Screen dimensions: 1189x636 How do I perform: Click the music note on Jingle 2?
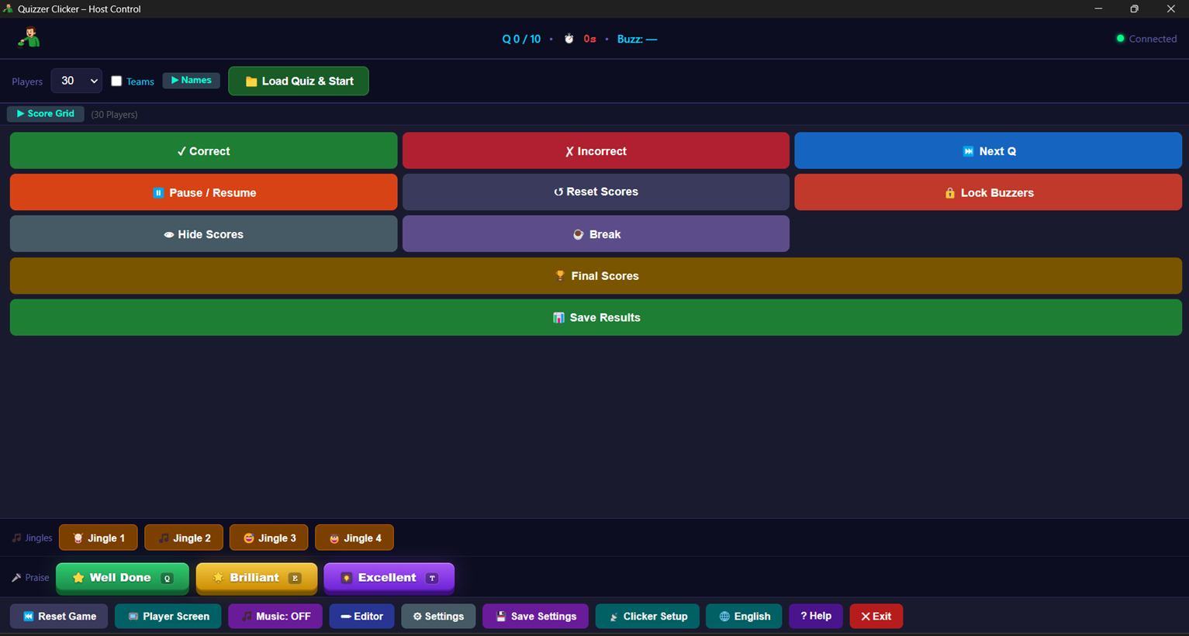[x=164, y=537]
